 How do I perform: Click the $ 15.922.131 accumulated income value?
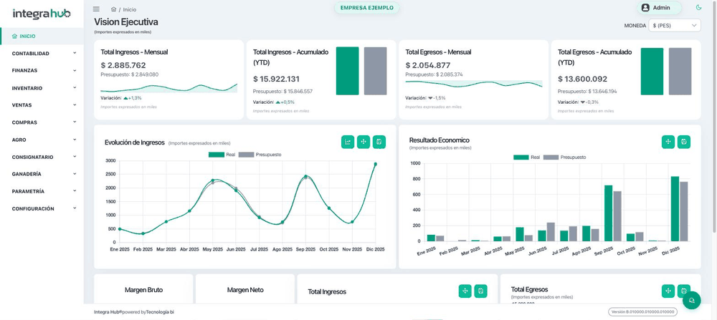click(x=276, y=79)
